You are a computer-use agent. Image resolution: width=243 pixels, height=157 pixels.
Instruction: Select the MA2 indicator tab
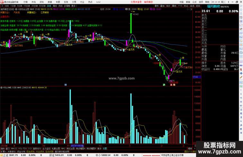point(63,149)
